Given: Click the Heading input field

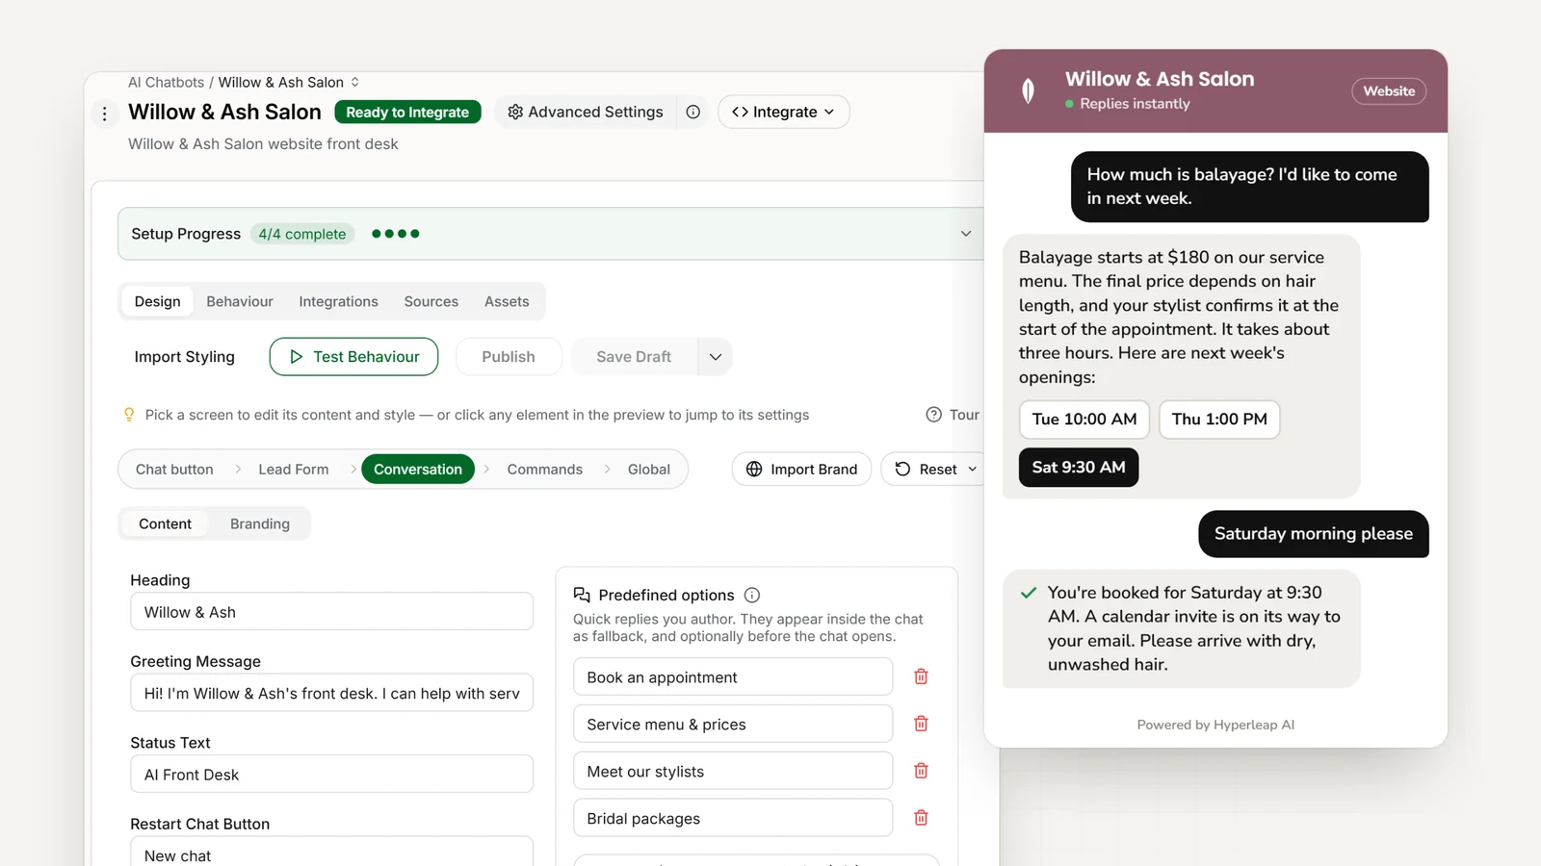Looking at the screenshot, I should point(331,612).
